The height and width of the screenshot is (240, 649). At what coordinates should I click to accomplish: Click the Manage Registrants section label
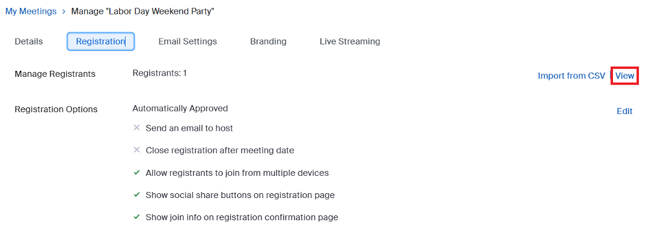55,74
